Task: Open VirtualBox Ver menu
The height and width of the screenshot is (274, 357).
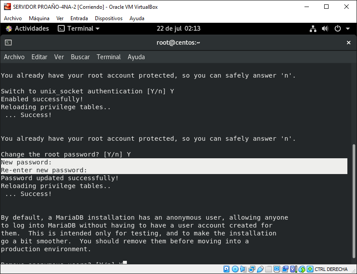Action: [x=60, y=18]
